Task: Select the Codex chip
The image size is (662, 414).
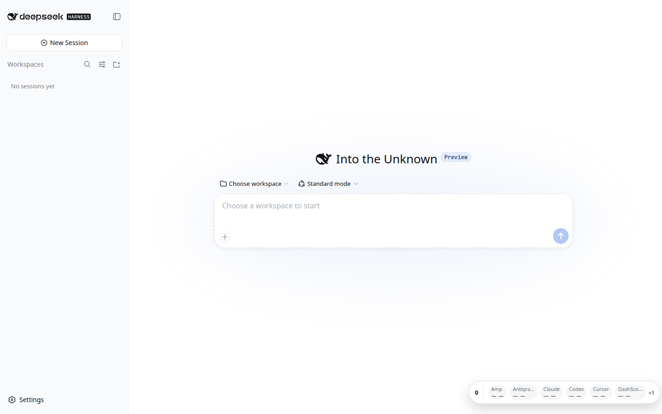Action: [576, 392]
